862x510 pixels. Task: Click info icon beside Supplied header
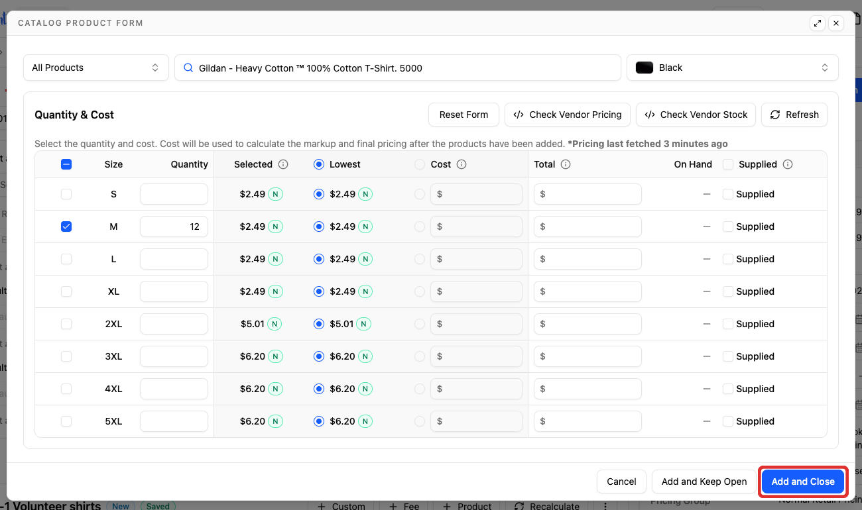(788, 164)
